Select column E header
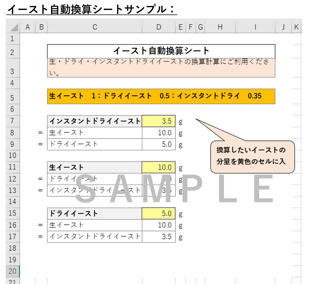Screen dimensions: 312x284 181,27
